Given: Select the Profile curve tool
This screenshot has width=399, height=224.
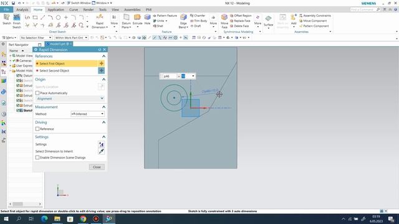Looking at the screenshot, I should 27,17.
